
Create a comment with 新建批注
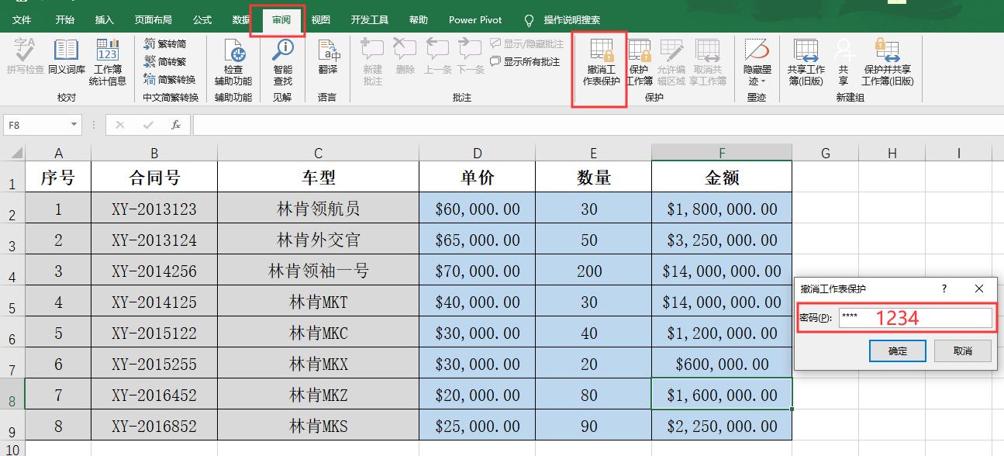click(371, 60)
